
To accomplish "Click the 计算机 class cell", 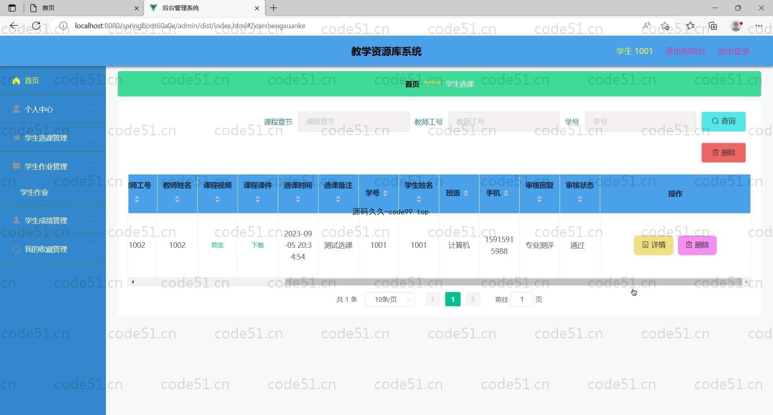I will tap(459, 245).
